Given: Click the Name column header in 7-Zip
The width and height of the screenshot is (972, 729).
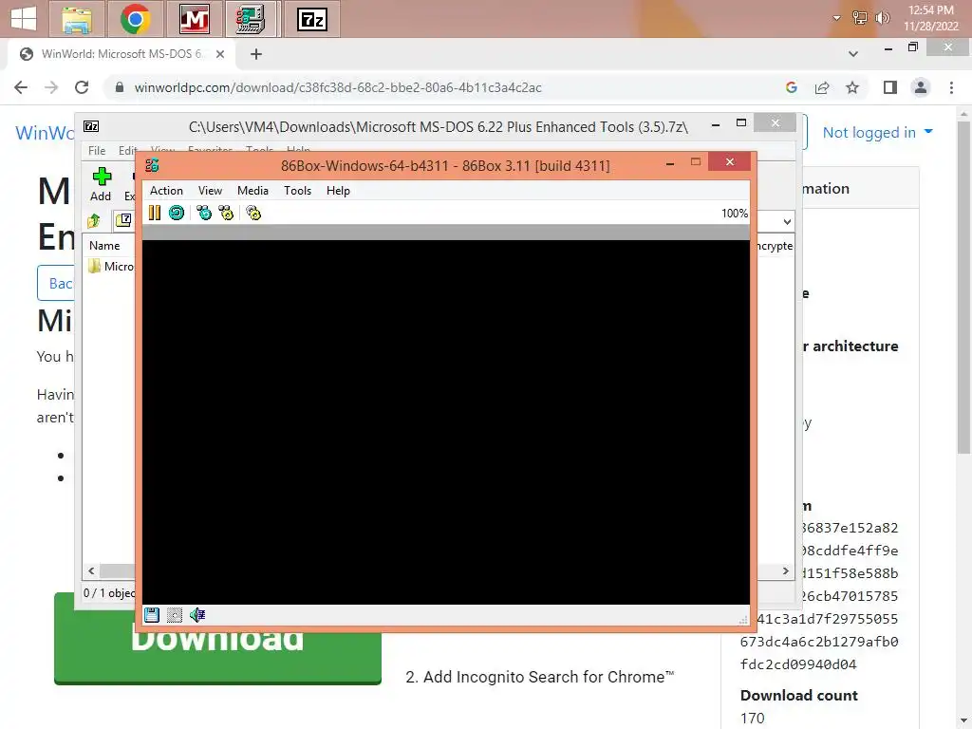Looking at the screenshot, I should 104,246.
